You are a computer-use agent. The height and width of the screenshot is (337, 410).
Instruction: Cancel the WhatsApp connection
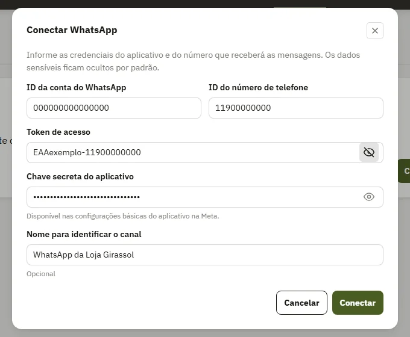point(301,303)
